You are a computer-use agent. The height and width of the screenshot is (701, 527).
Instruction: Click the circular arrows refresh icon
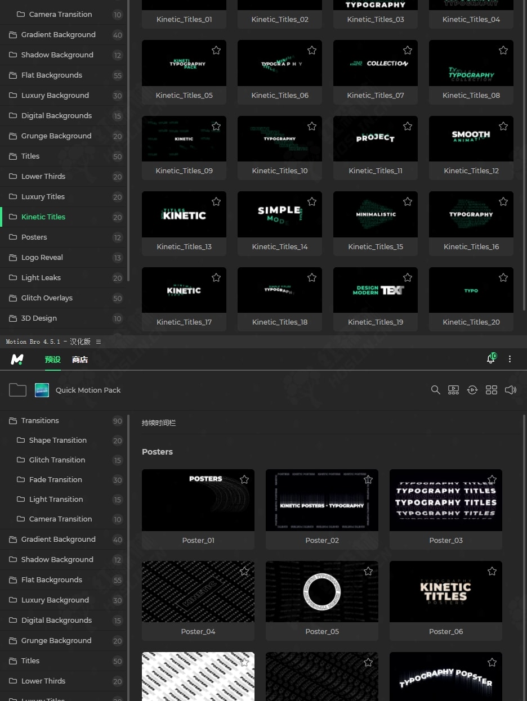click(x=472, y=390)
